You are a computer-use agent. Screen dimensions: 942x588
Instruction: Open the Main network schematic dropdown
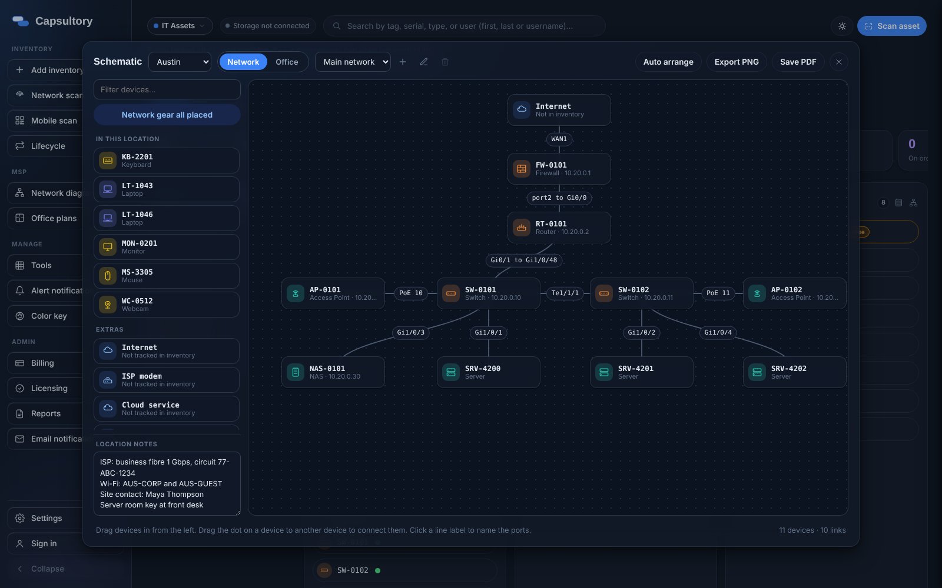pyautogui.click(x=353, y=62)
